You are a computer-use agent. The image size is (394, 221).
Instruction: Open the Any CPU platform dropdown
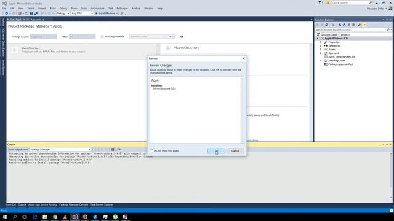(82, 14)
